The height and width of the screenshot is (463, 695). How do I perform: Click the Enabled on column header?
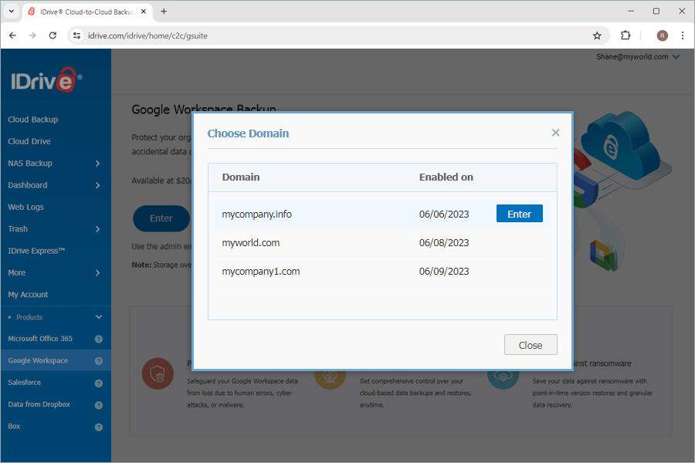(446, 177)
